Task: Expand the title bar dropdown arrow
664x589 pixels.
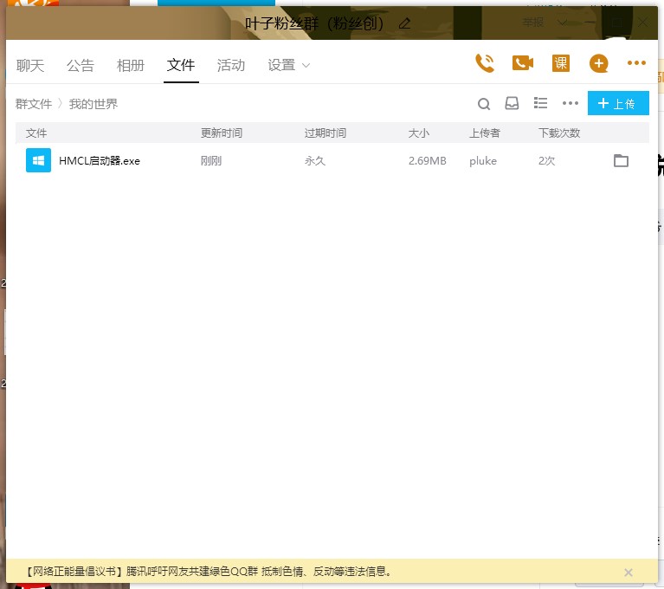Action: pyautogui.click(x=563, y=23)
